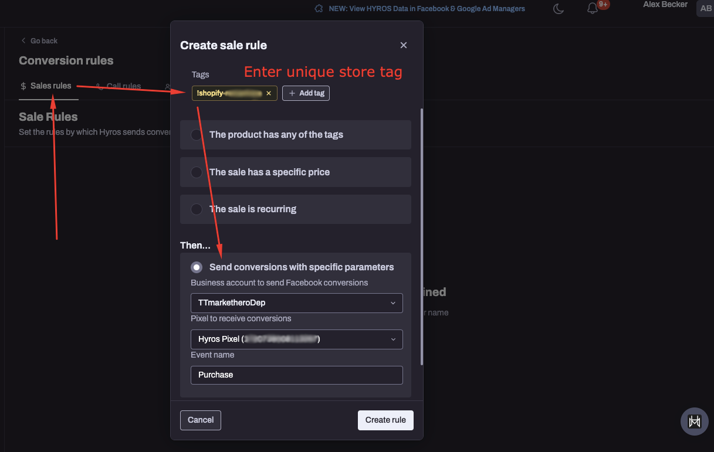714x452 pixels.
Task: Switch to the Sales rules tab
Action: coord(50,86)
